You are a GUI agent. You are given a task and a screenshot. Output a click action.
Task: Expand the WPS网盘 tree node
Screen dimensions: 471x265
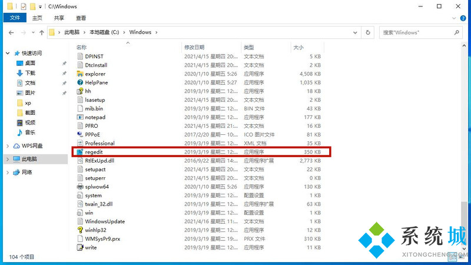point(8,145)
